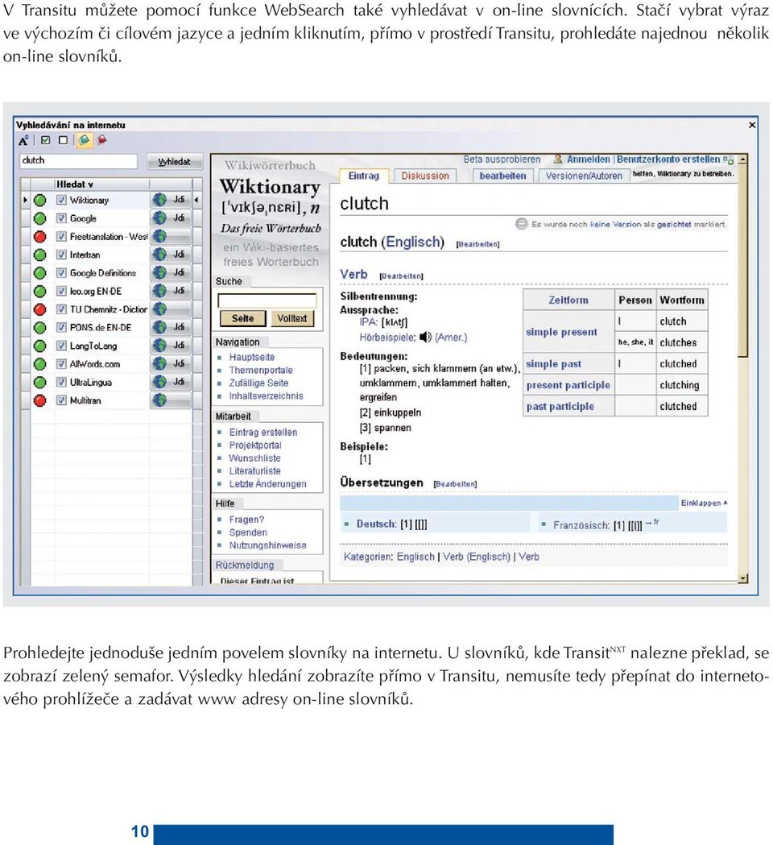The image size is (773, 845).
Task: Click the globe button in Freetranslation row
Action: click(x=170, y=237)
